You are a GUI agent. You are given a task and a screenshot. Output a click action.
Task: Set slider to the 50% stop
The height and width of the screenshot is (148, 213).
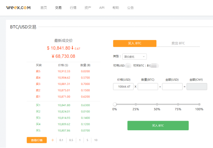click(x=157, y=104)
